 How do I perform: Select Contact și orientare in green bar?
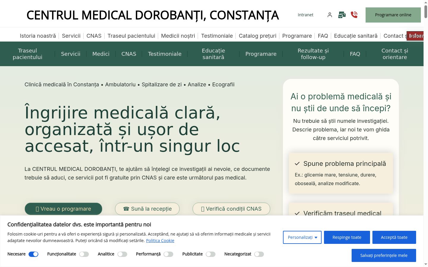point(395,54)
